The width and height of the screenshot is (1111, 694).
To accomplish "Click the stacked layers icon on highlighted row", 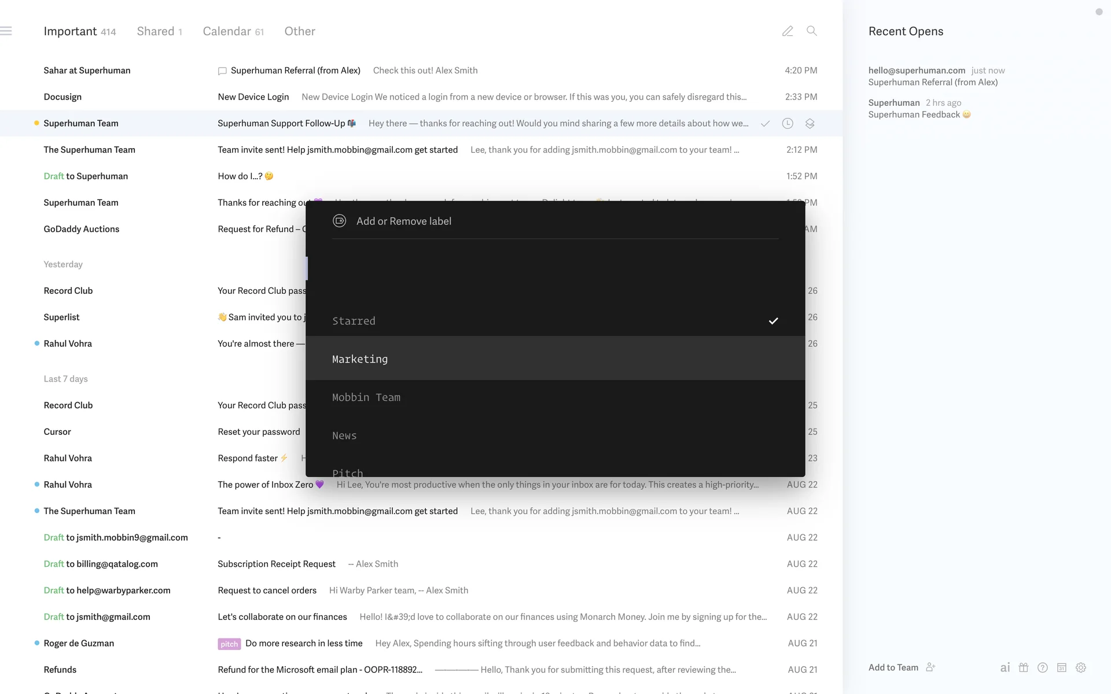I will tap(810, 124).
